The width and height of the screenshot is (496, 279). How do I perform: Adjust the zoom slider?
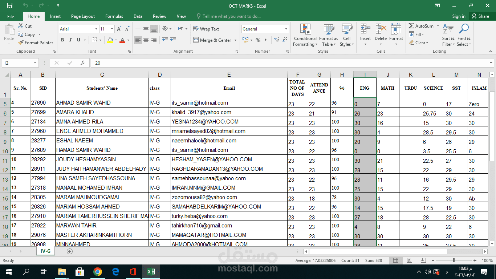pyautogui.click(x=454, y=260)
